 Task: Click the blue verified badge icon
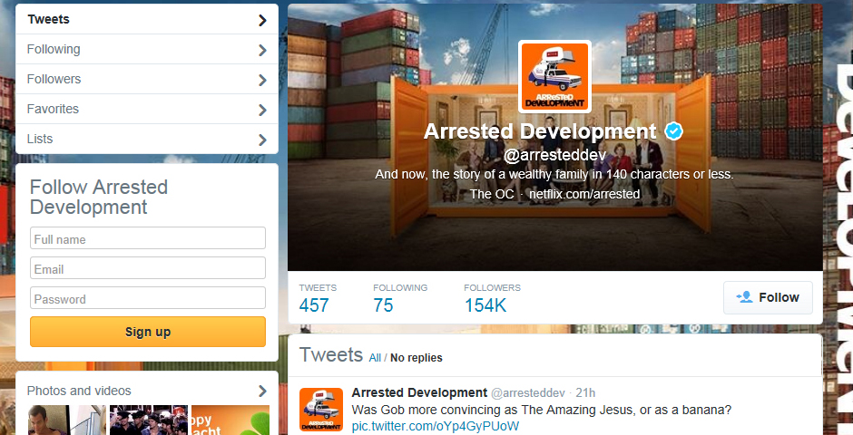tap(673, 131)
